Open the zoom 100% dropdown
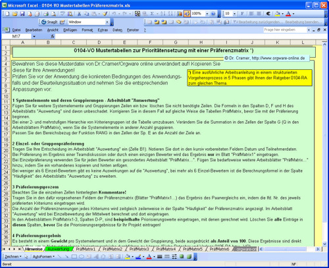 pos(207,14)
